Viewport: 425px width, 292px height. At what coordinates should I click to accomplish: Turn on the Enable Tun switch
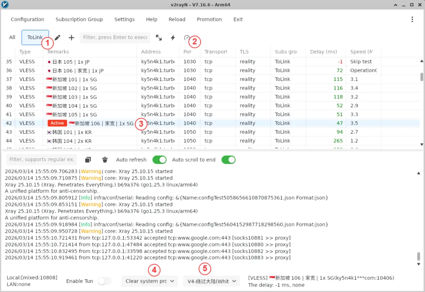pyautogui.click(x=105, y=281)
